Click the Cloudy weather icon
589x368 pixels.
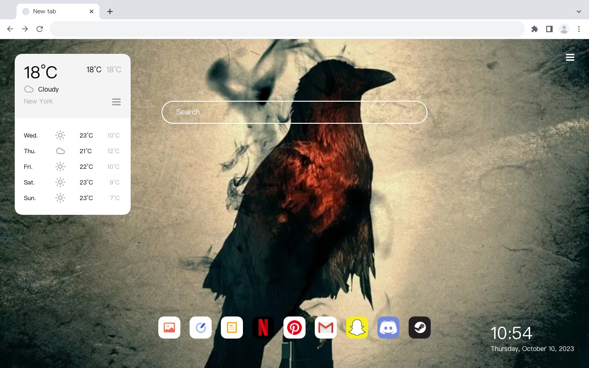coord(29,89)
